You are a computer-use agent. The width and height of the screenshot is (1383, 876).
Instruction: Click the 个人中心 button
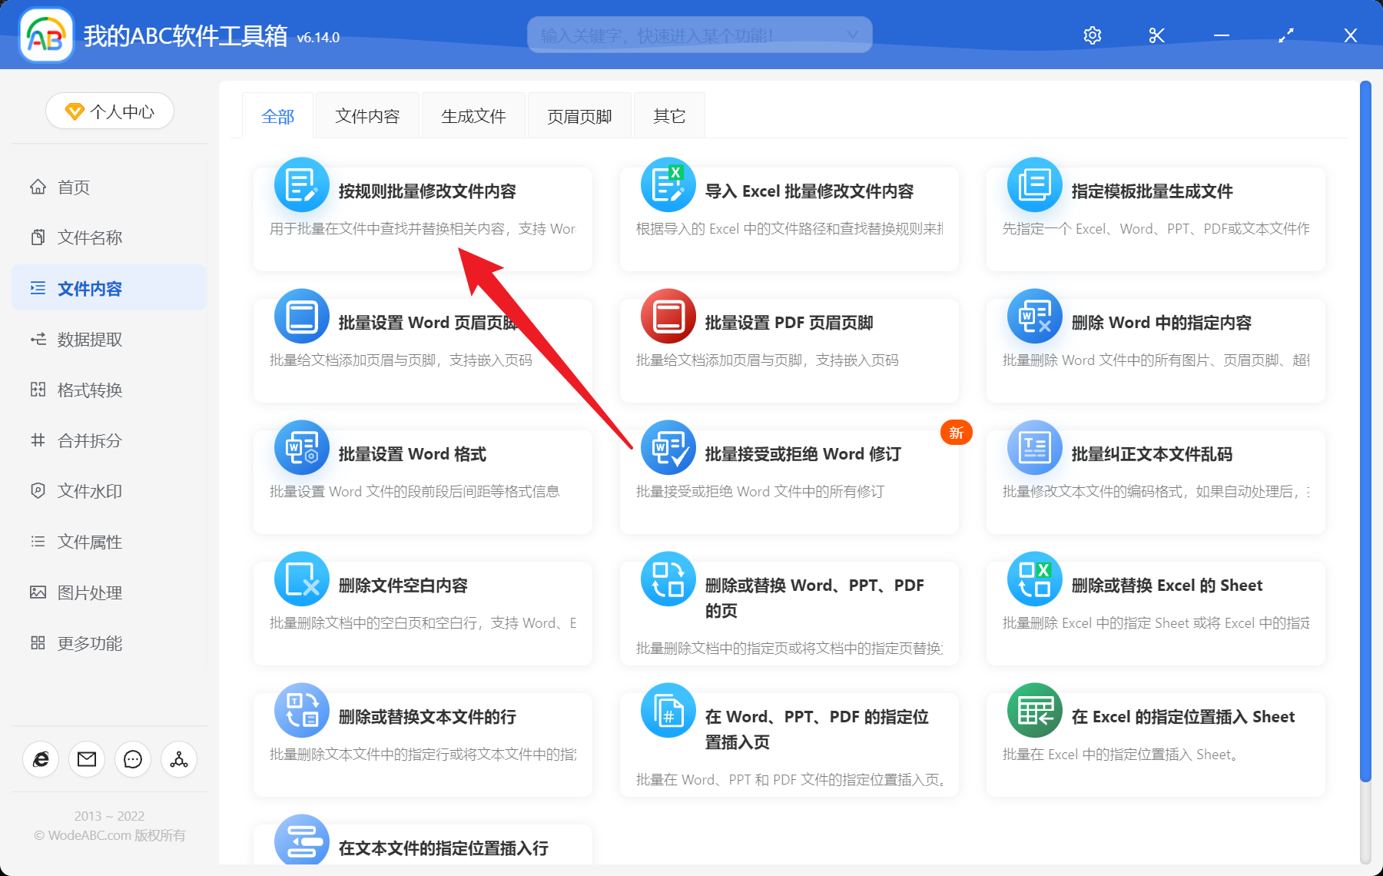click(109, 111)
